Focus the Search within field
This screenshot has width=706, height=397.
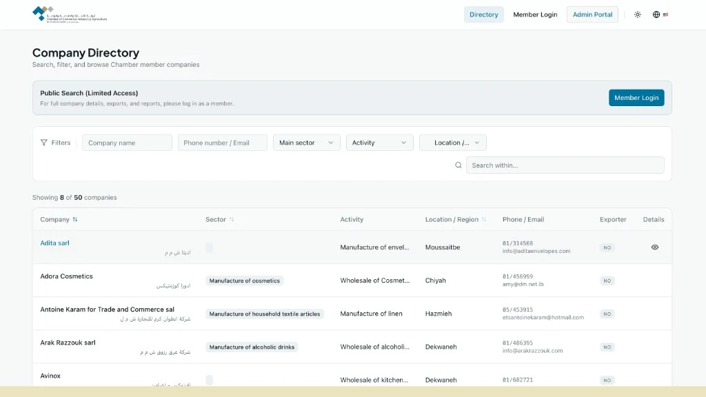pos(565,165)
